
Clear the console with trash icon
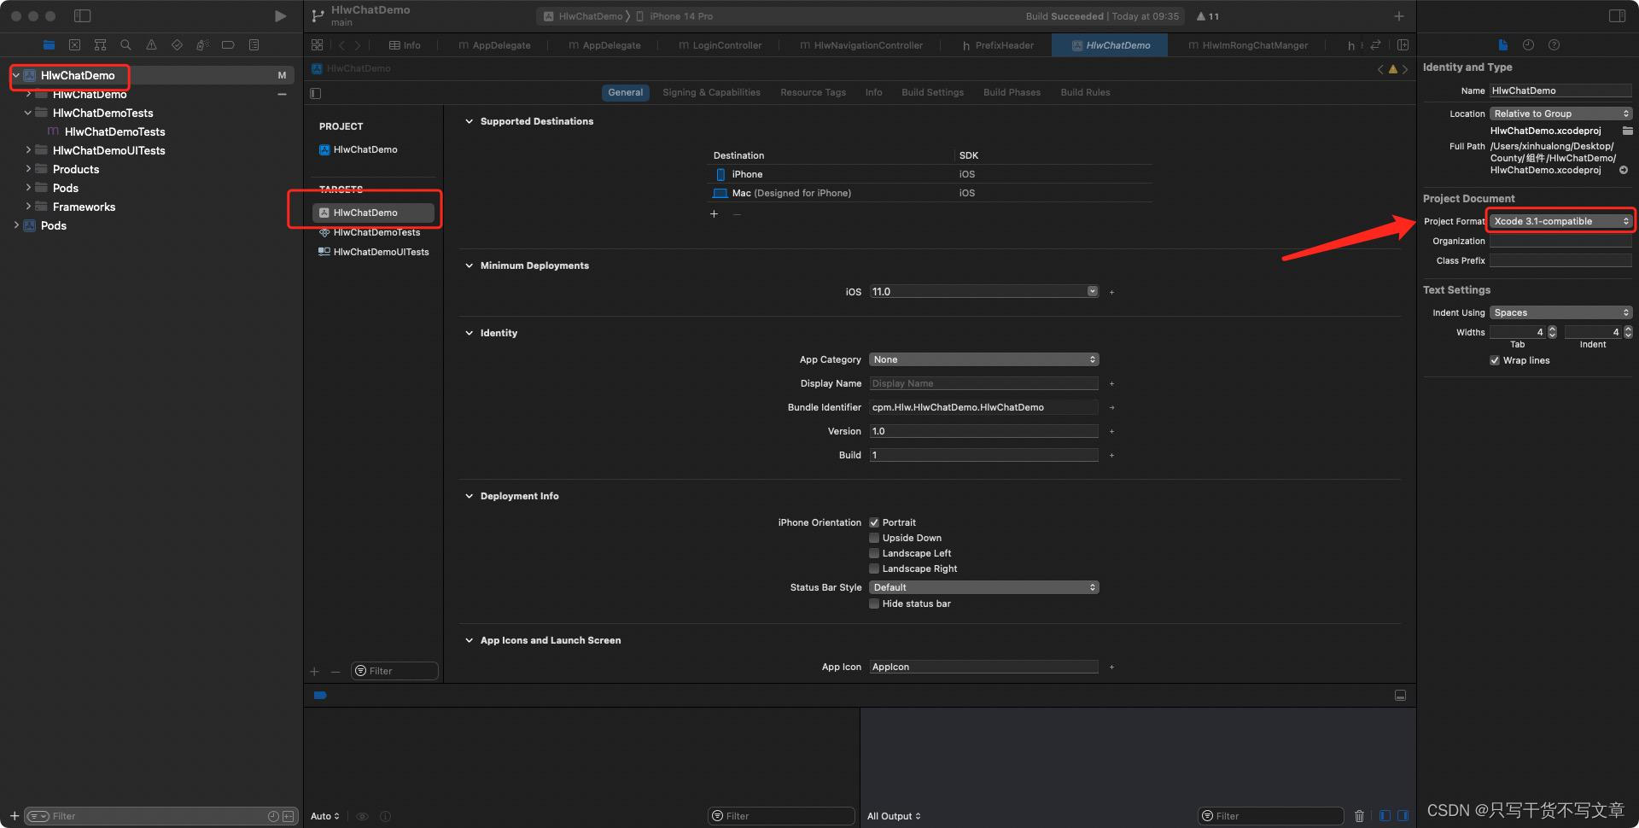click(x=1359, y=816)
